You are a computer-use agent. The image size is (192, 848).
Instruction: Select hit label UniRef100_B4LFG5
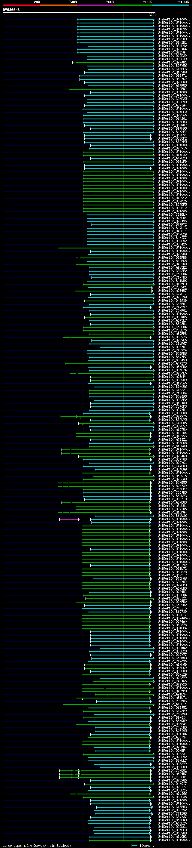172,261
